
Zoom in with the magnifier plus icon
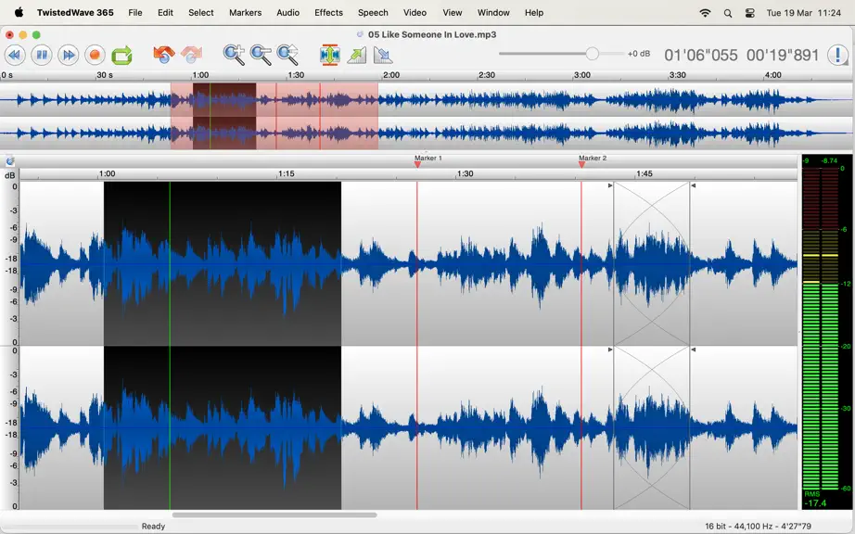234,55
